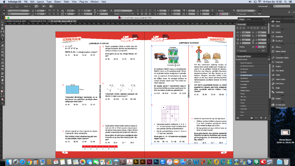Open the Paragraph Styles panel flyout menu

pos(269,57)
